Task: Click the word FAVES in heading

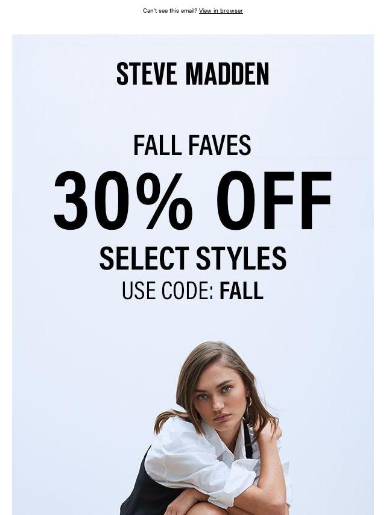Action: 220,145
